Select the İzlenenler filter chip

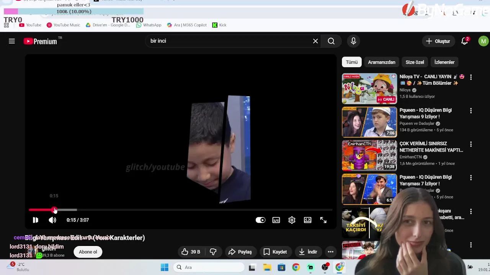[x=444, y=62]
